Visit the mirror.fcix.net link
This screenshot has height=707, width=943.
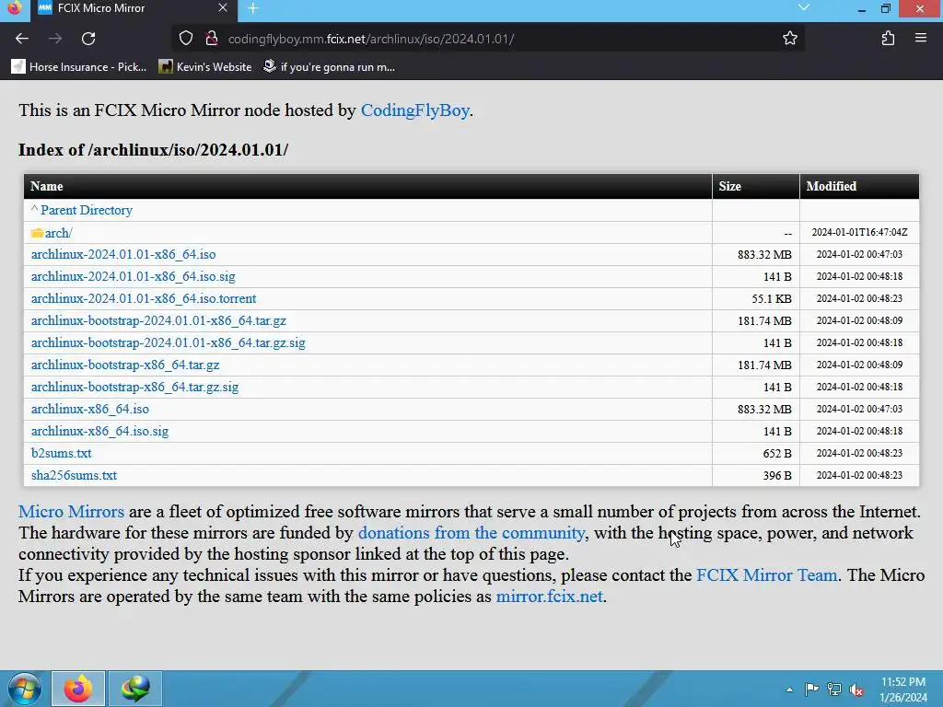click(549, 597)
